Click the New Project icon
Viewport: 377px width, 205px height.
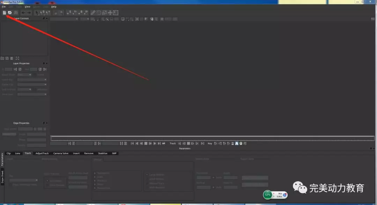(x=5, y=13)
